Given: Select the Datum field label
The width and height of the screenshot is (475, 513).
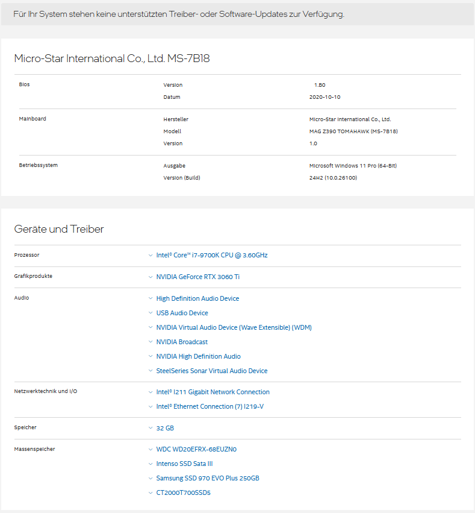Looking at the screenshot, I should tap(172, 97).
